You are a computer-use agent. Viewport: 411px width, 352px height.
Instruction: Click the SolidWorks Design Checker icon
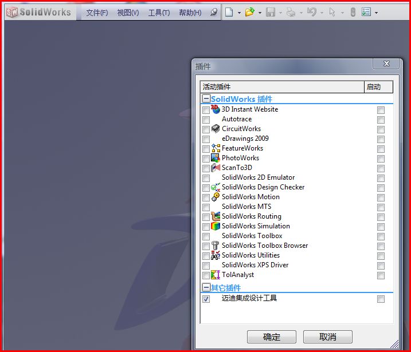click(x=216, y=187)
